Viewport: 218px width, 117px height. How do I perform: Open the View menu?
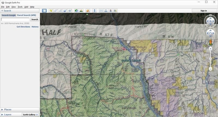pyautogui.click(x=13, y=7)
